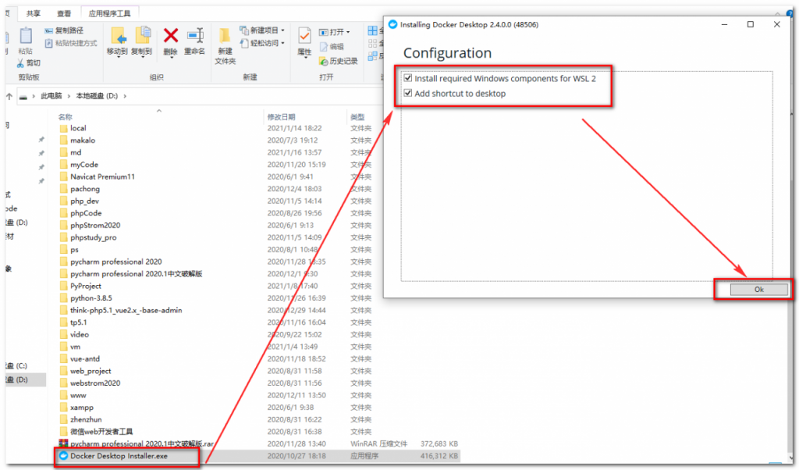The width and height of the screenshot is (799, 470).
Task: Click the Docker Desktop Installer.exe file icon
Action: click(63, 455)
